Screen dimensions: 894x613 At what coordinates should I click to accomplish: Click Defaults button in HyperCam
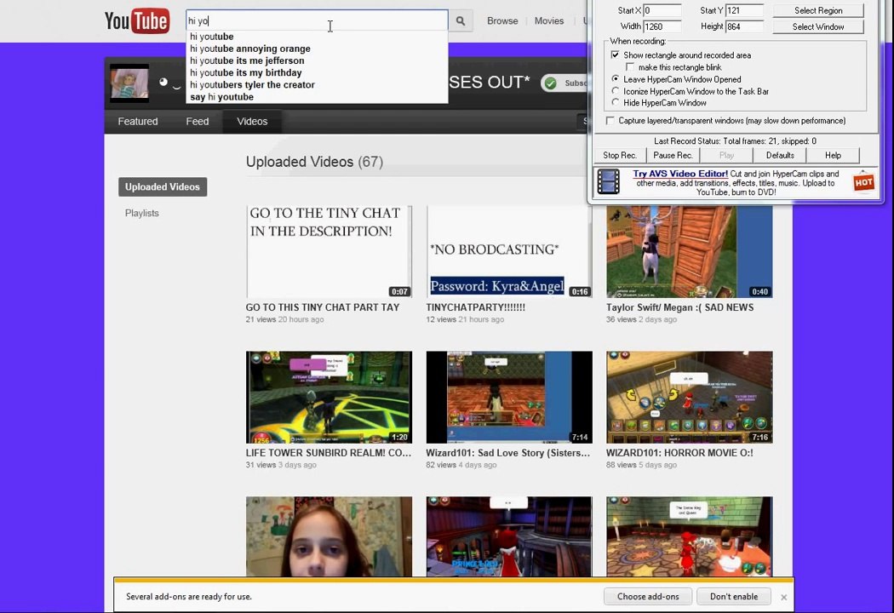[780, 155]
